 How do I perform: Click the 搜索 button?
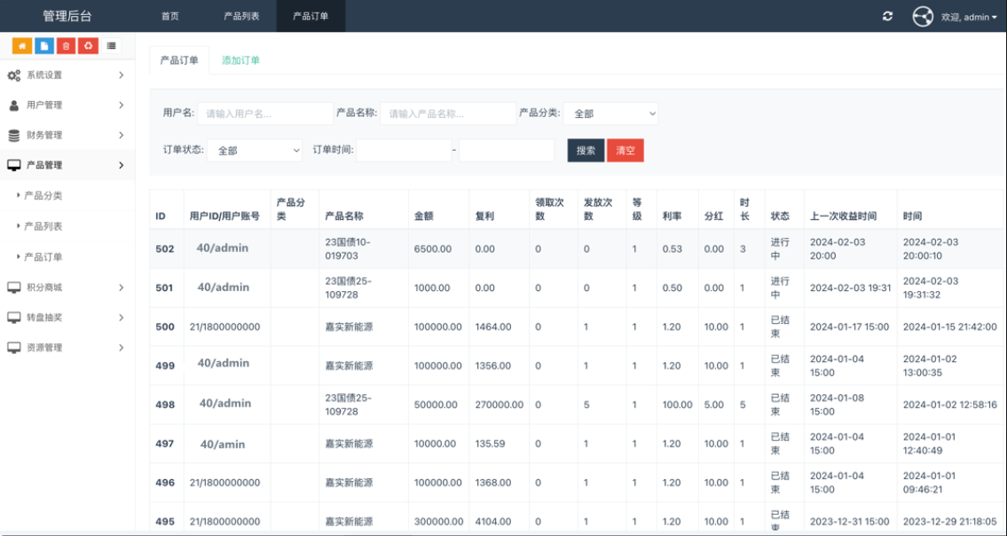(x=586, y=150)
